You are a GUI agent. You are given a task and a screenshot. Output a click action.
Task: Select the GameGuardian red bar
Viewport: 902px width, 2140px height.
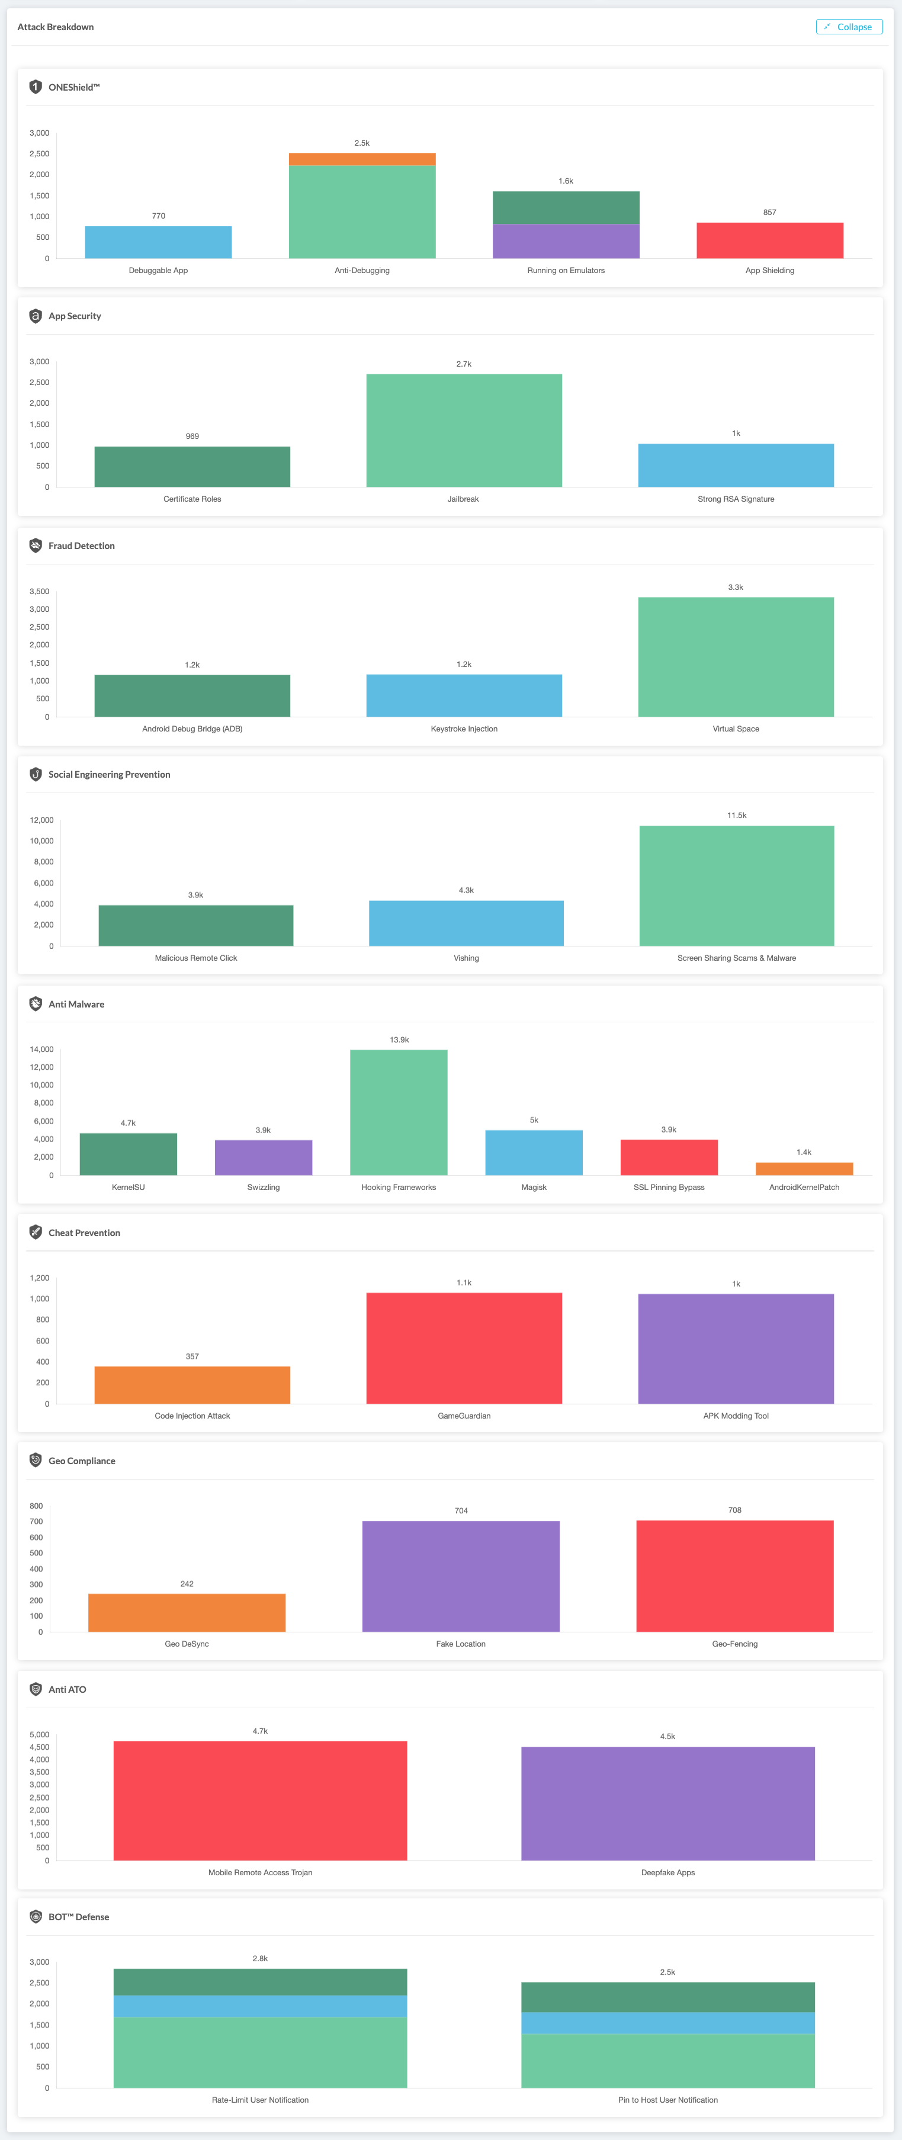pyautogui.click(x=464, y=1347)
